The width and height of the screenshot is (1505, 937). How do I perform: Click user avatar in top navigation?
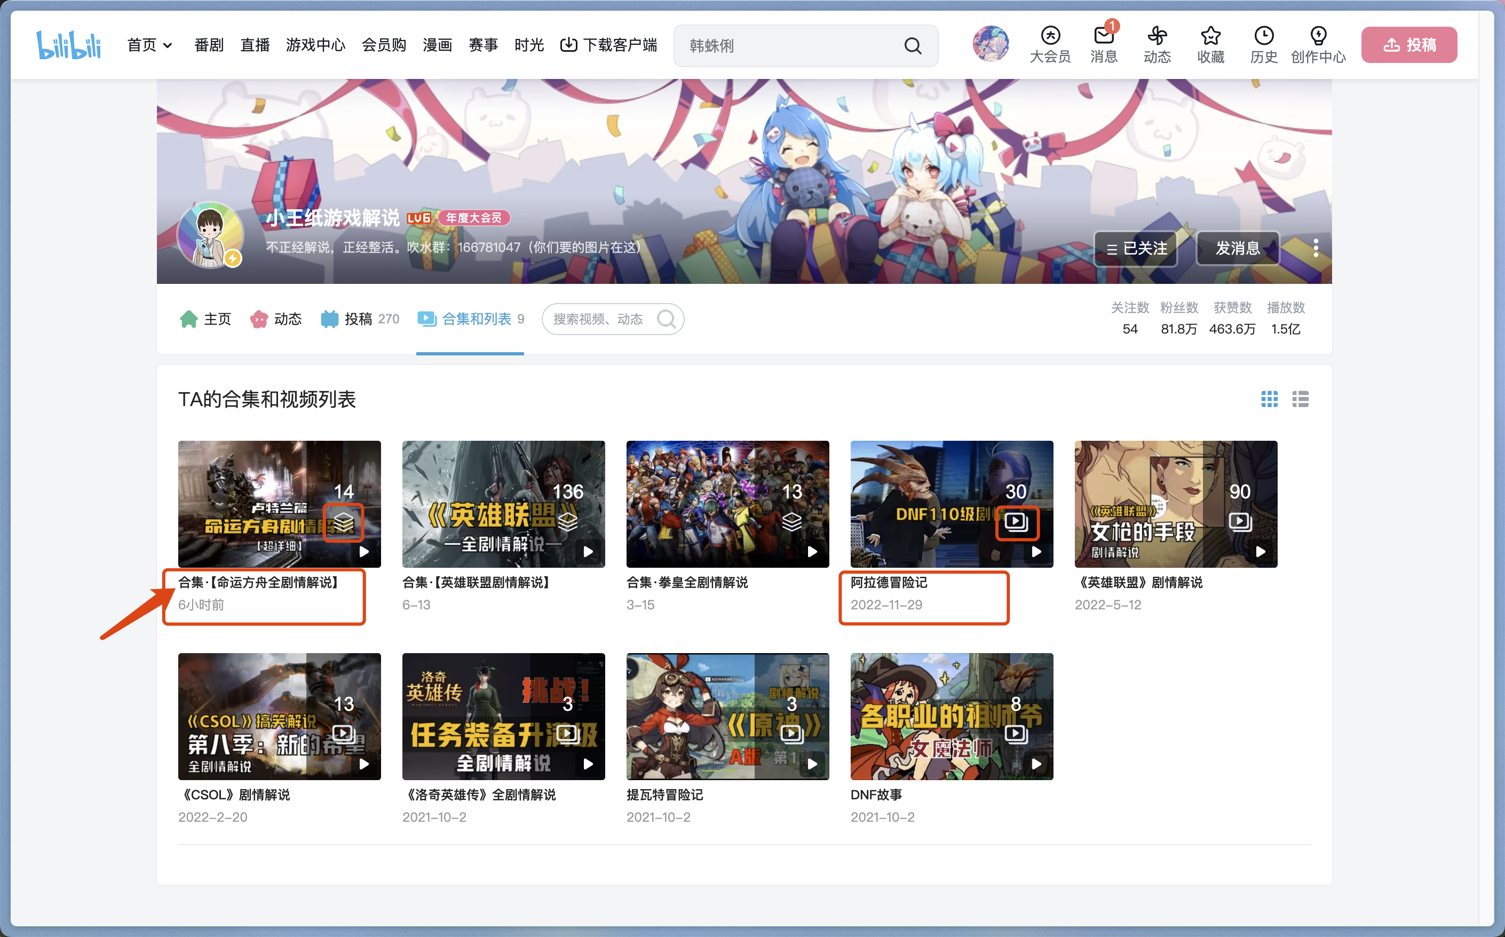click(990, 44)
